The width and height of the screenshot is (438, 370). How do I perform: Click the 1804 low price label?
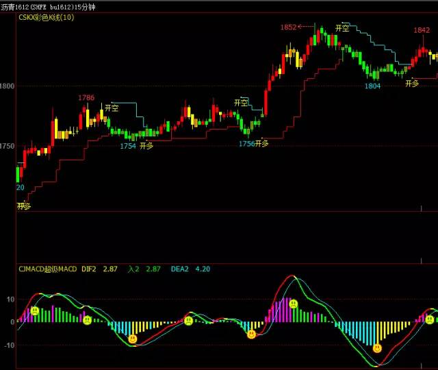tap(372, 86)
